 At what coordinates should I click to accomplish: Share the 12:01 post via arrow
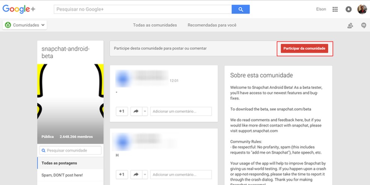[136, 111]
